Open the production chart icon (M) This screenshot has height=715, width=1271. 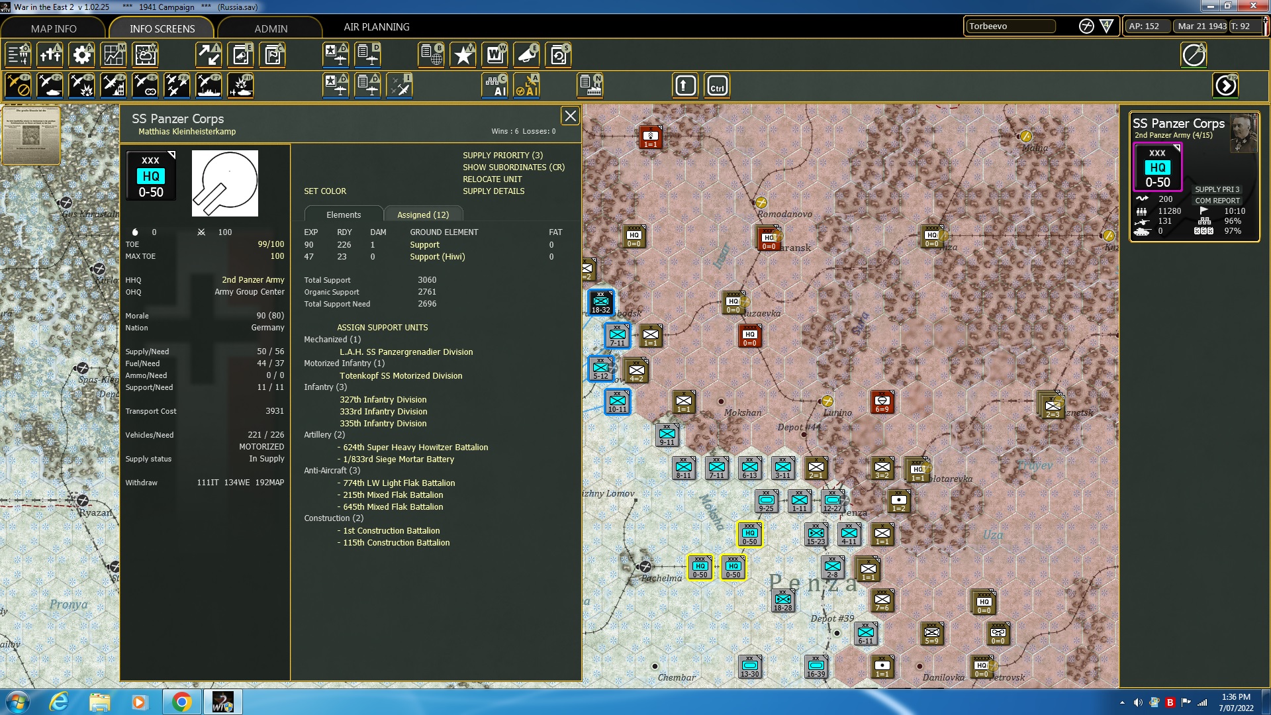113,55
